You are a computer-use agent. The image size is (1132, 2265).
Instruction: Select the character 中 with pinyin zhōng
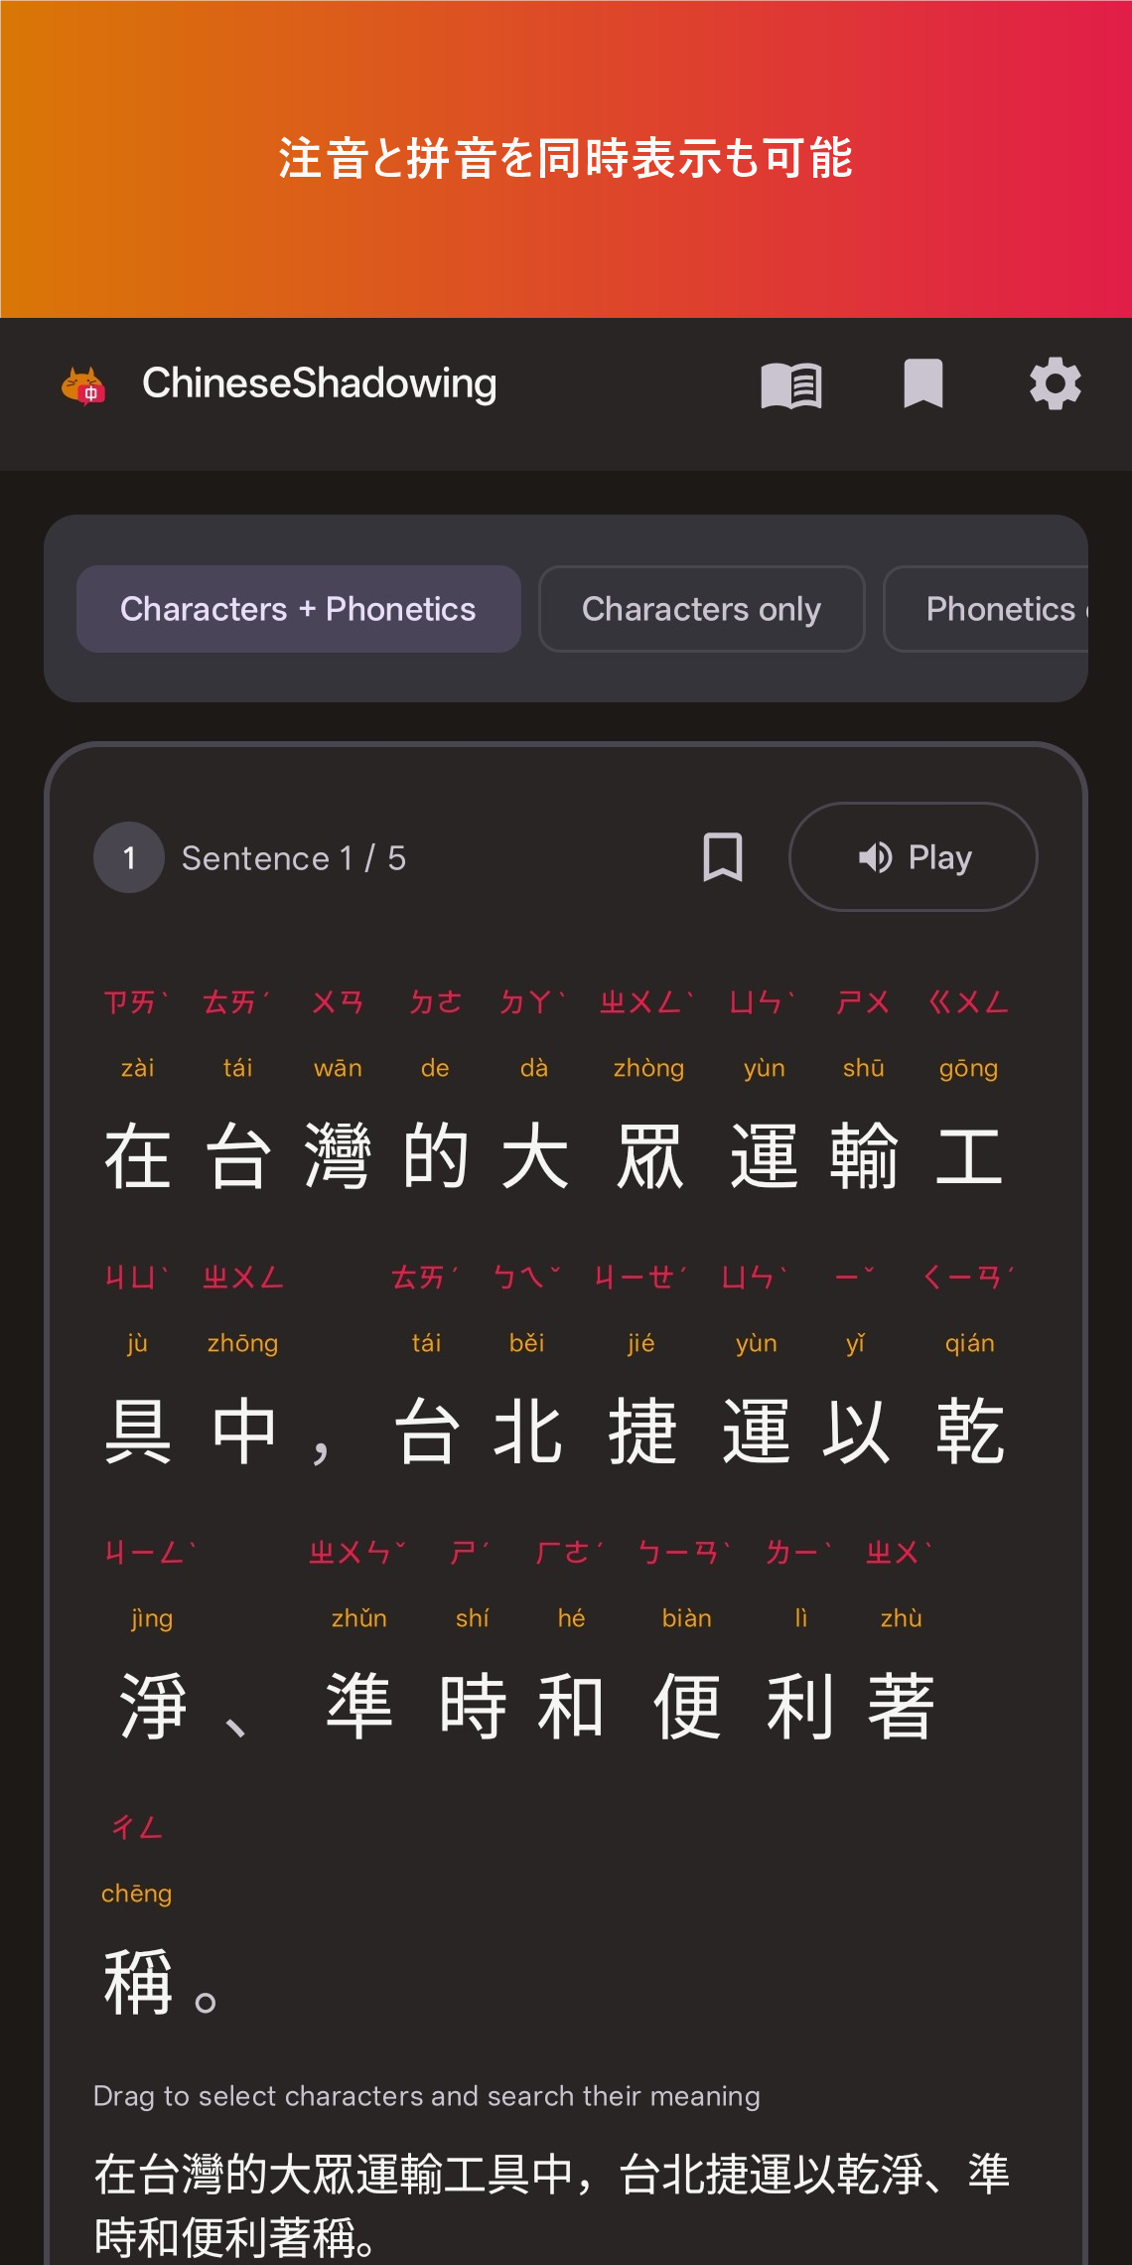[x=243, y=1432]
